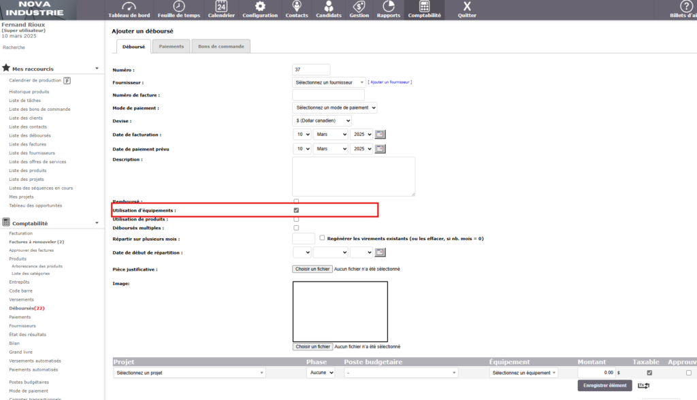The image size is (697, 400).
Task: Click into the Numéro de facture field
Action: [328, 95]
